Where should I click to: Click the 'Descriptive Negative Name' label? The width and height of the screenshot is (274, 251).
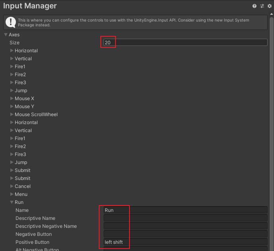(46, 226)
